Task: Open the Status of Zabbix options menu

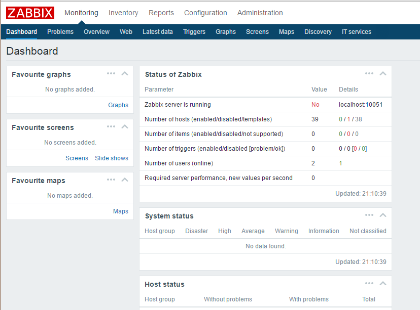Action: tap(369, 73)
